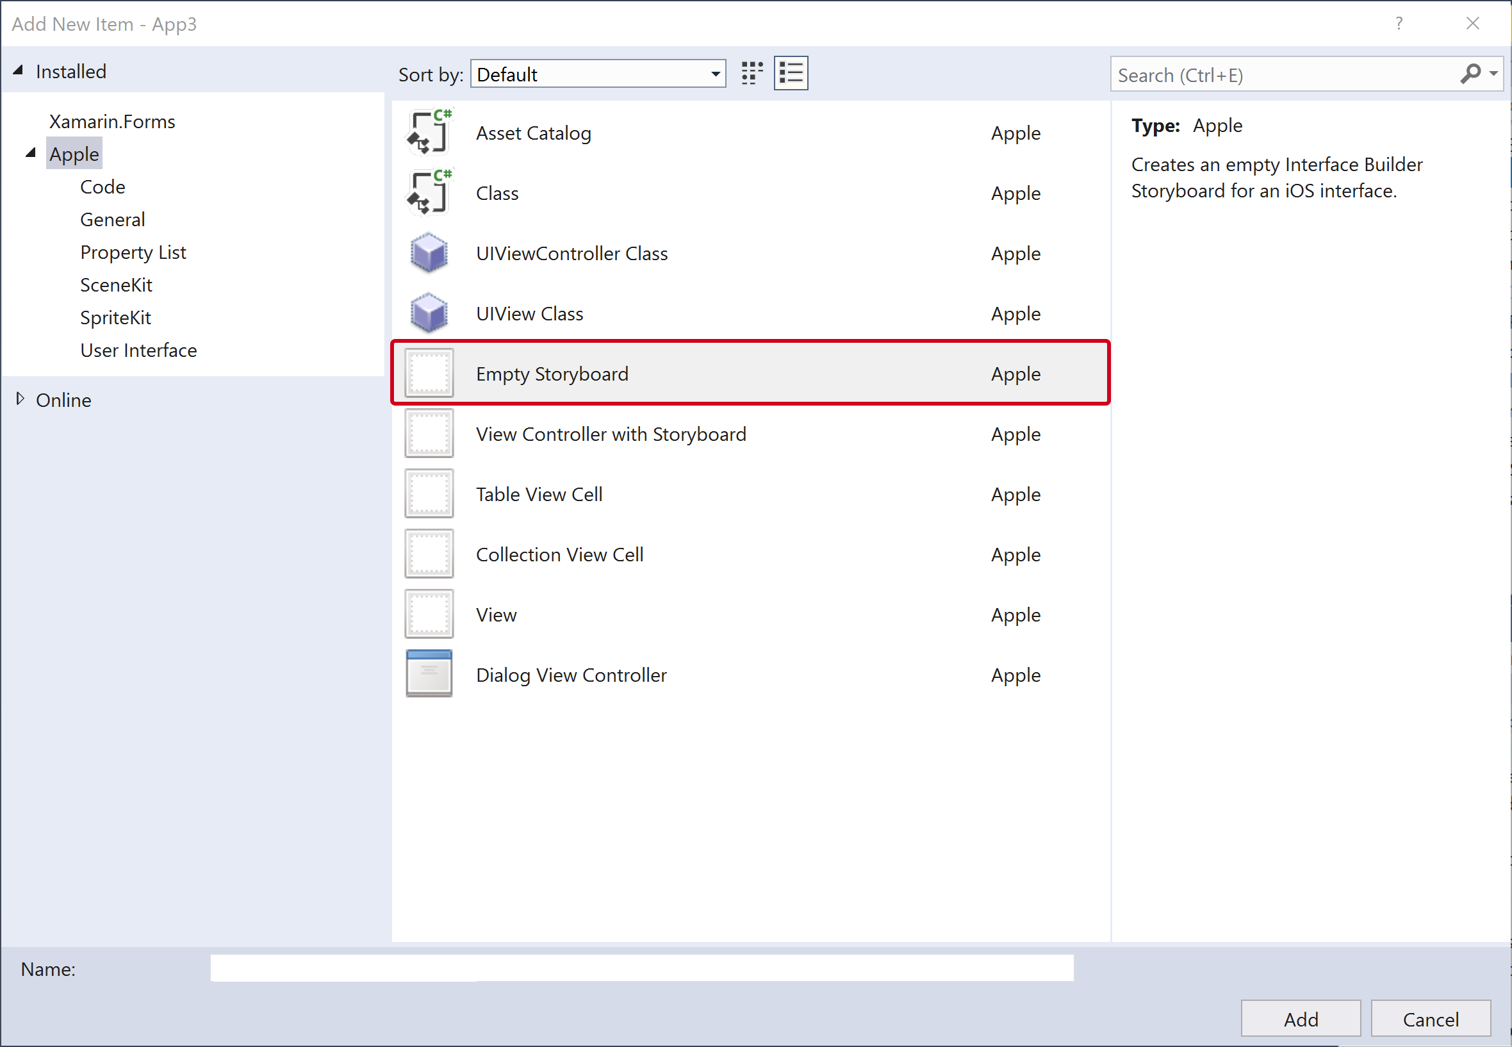Click the View Controller with Storyboard icon

[x=432, y=433]
